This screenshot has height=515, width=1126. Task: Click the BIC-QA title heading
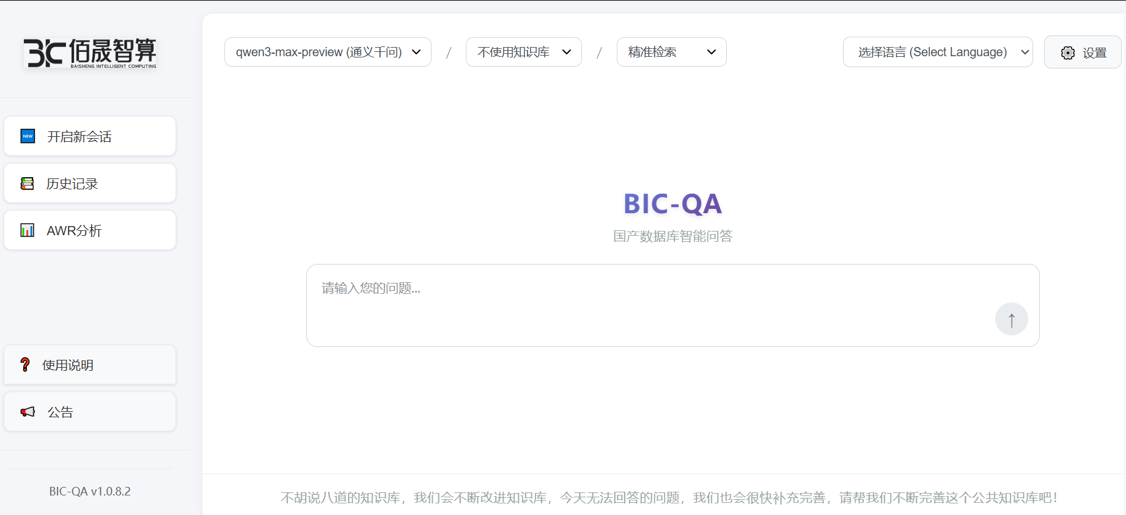(672, 203)
